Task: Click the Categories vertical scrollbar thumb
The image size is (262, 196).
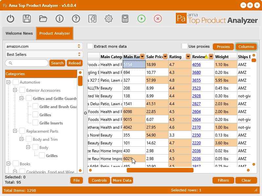Action: tap(80, 81)
